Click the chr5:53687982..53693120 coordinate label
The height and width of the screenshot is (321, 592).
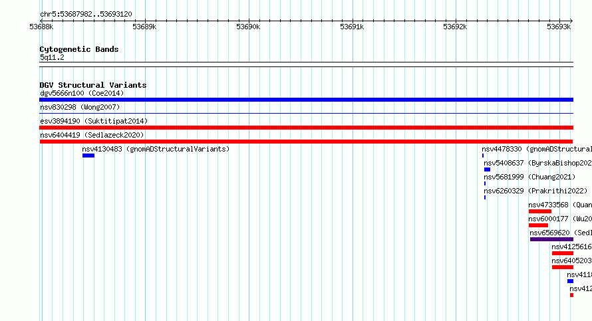click(86, 15)
